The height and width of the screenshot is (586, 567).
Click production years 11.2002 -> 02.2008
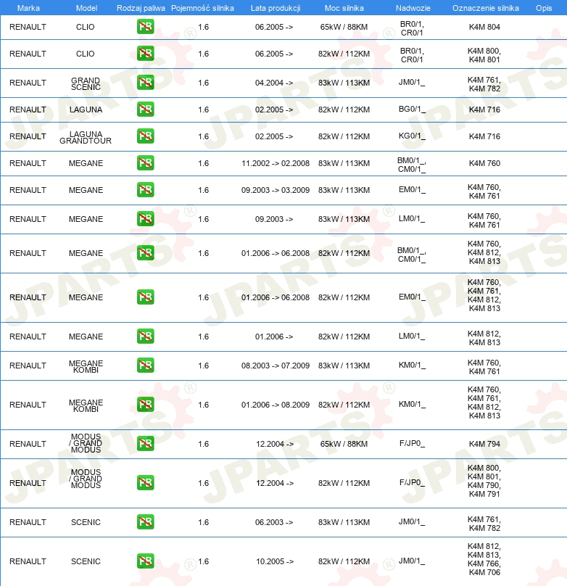(x=276, y=163)
